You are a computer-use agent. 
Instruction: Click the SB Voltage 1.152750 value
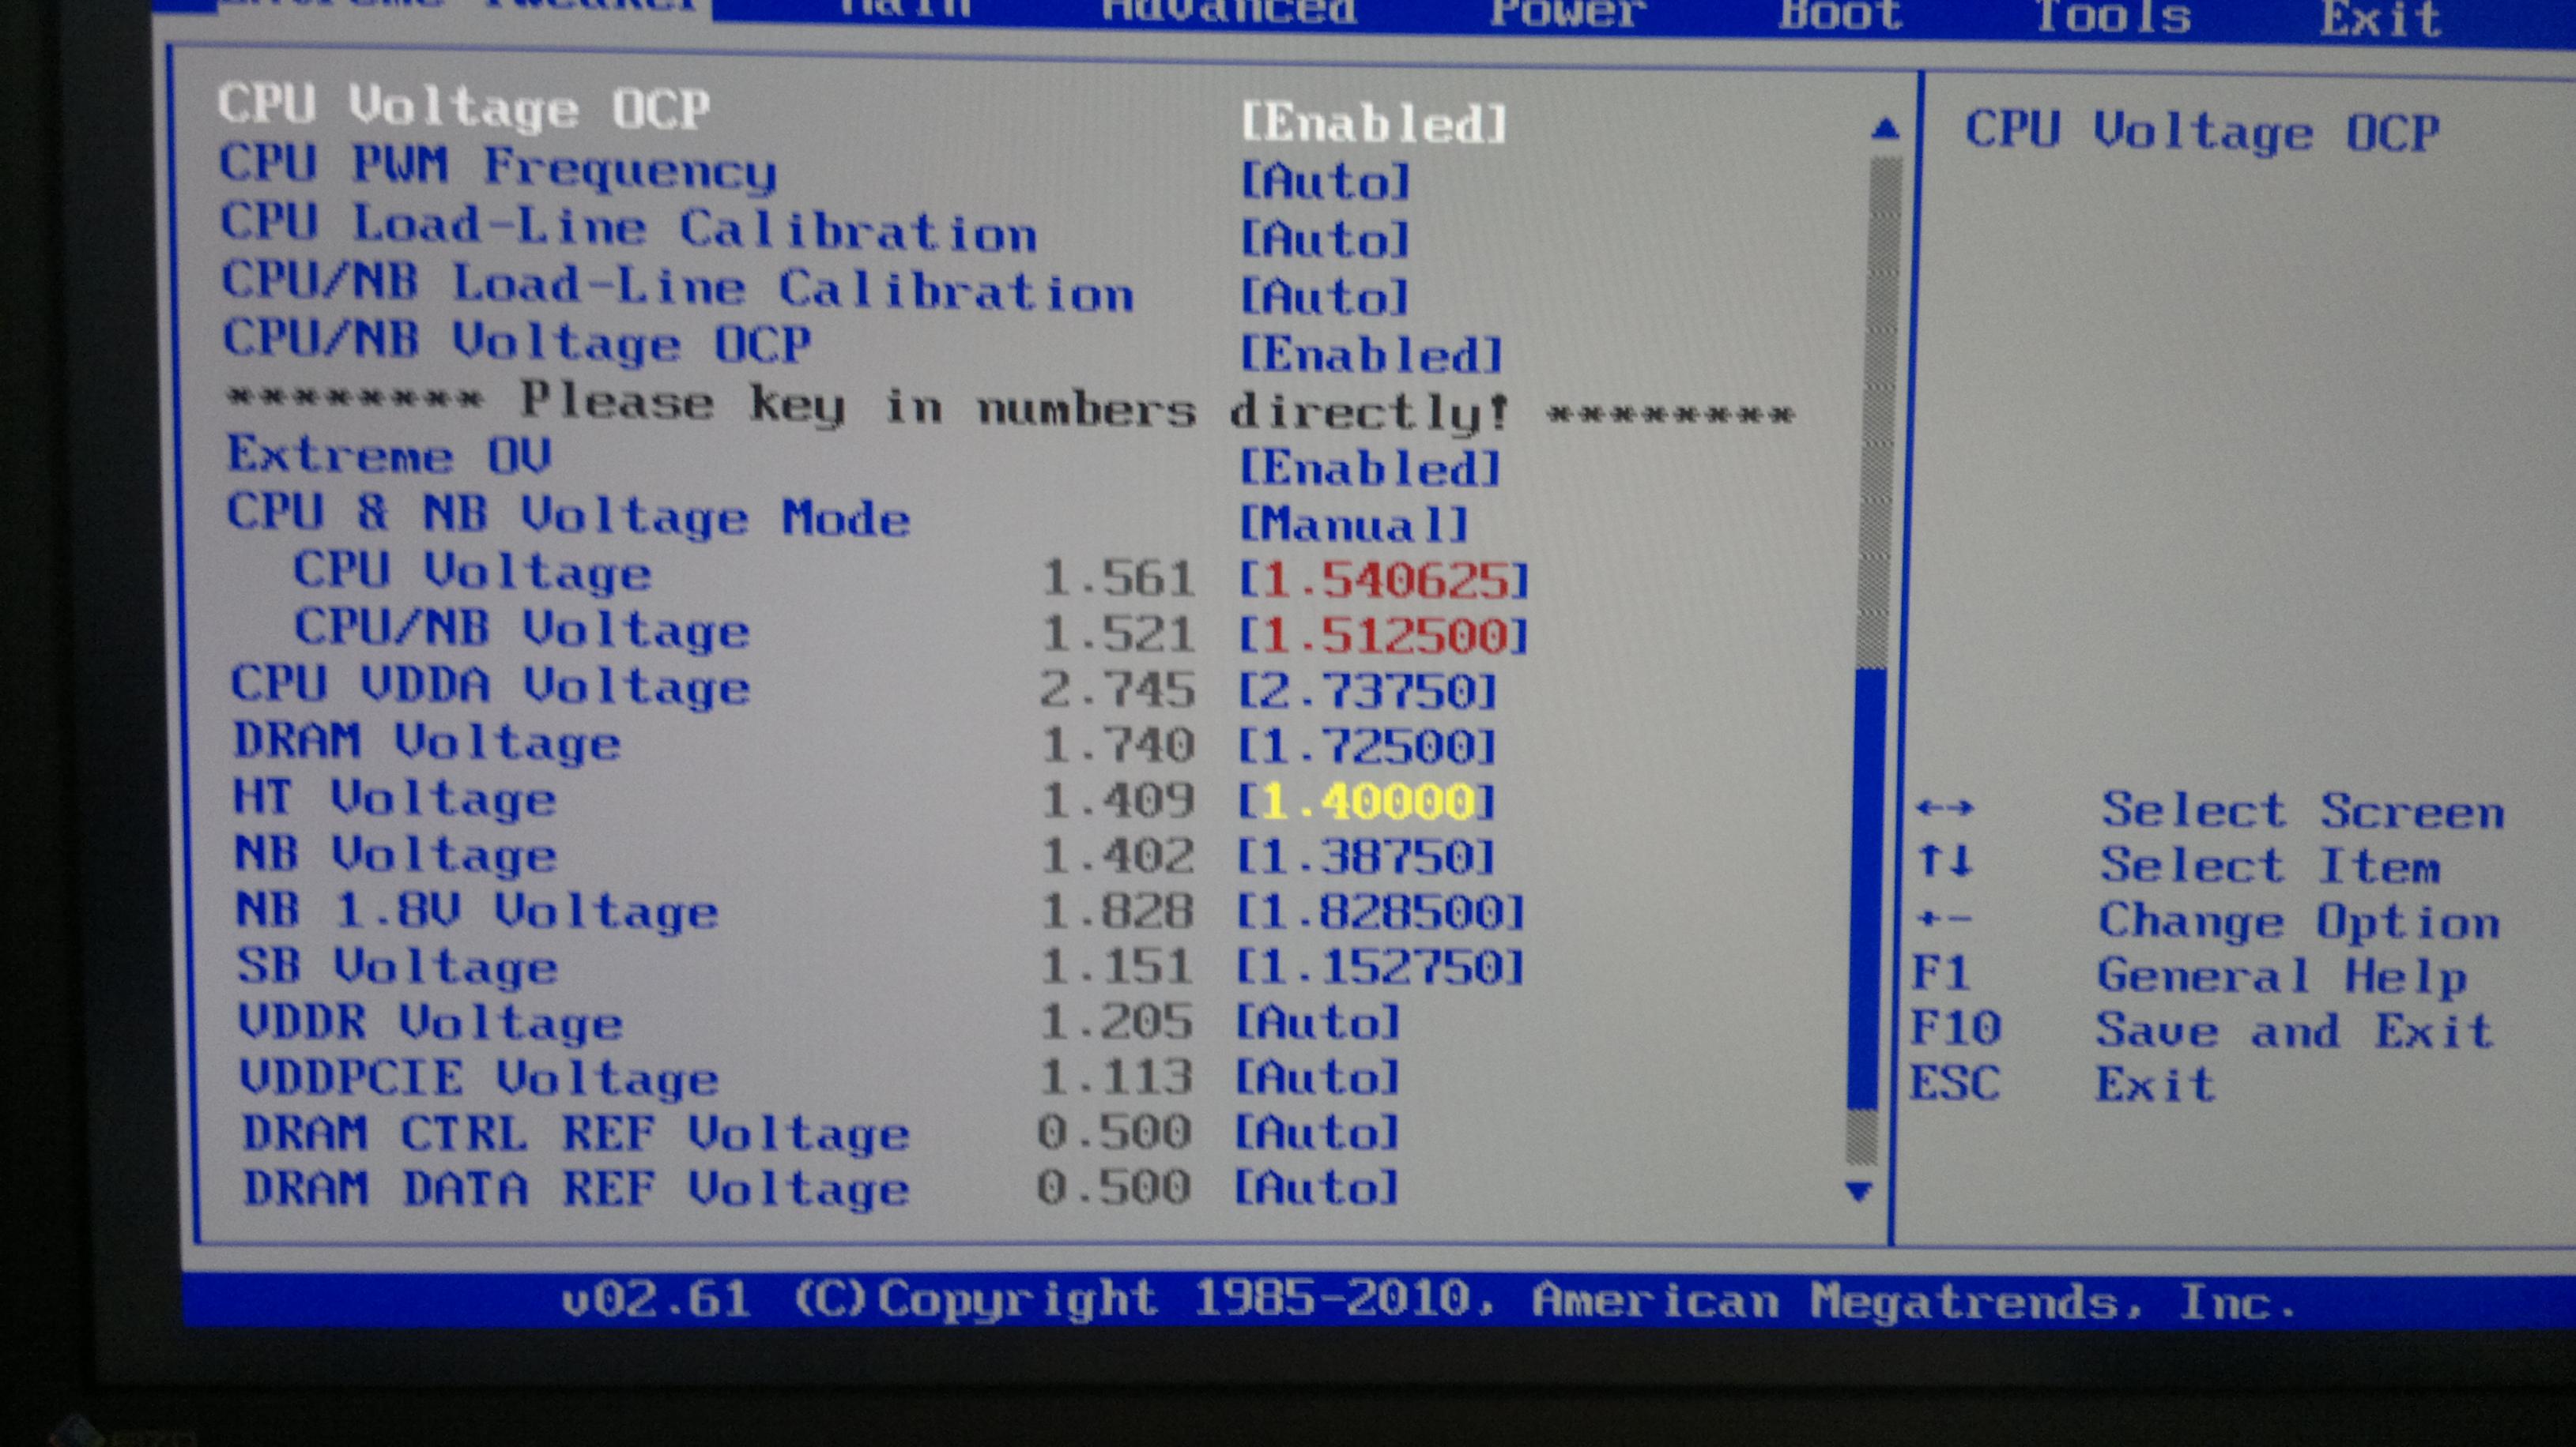click(1380, 968)
